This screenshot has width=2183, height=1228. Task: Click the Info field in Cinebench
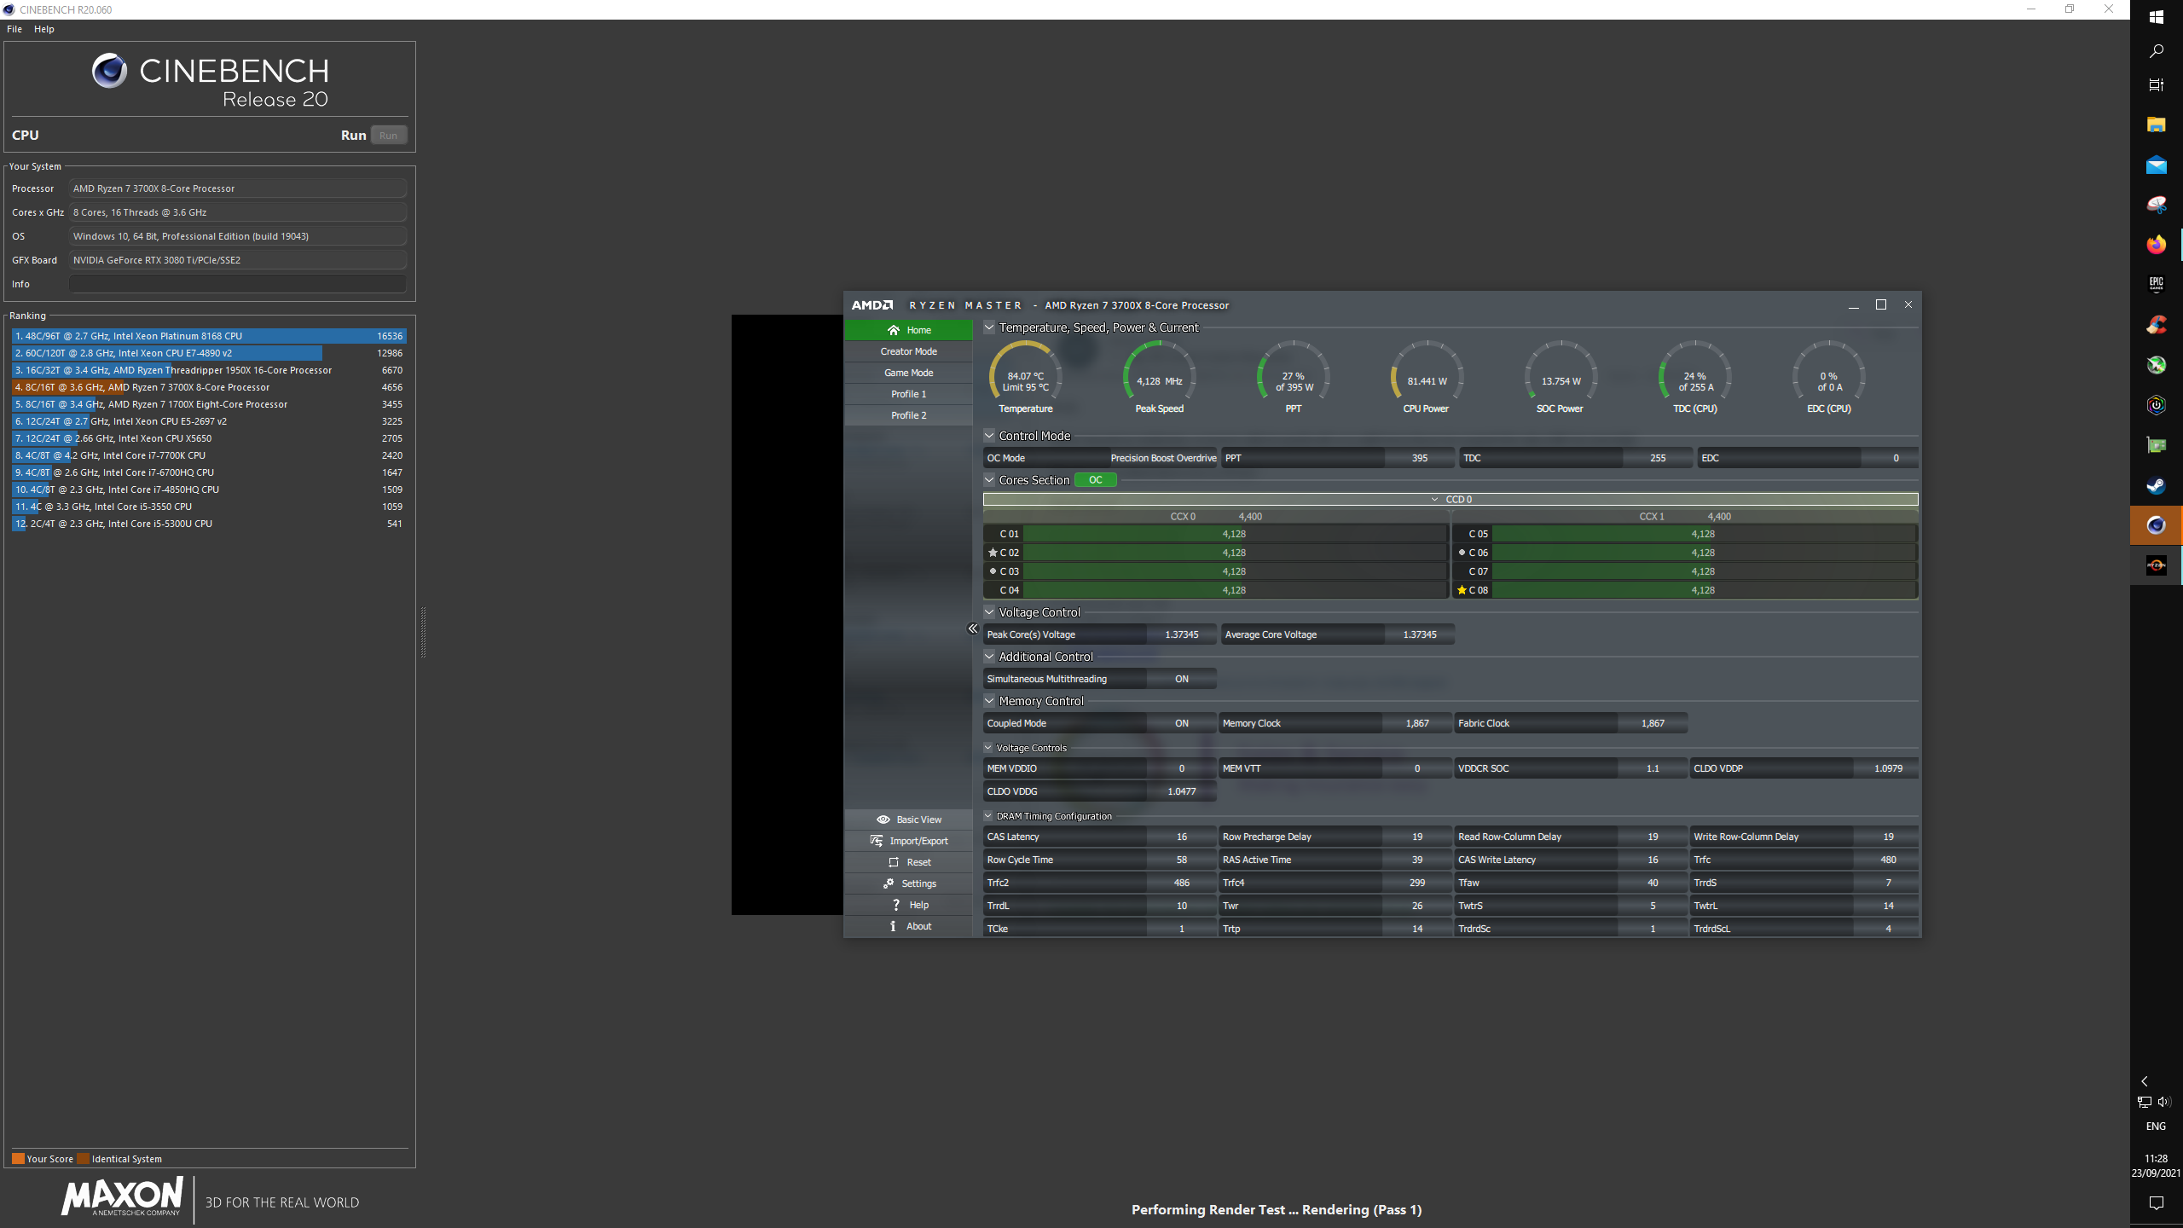pyautogui.click(x=238, y=284)
